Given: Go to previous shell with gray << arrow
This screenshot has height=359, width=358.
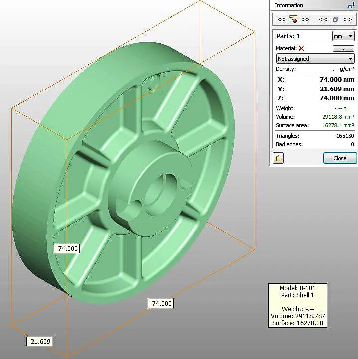Looking at the screenshot, I should tap(323, 20).
